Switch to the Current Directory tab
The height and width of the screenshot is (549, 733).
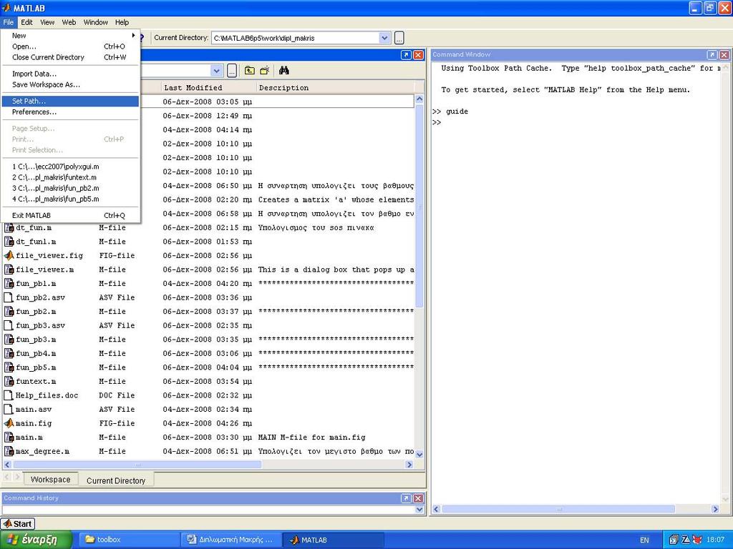pyautogui.click(x=115, y=480)
